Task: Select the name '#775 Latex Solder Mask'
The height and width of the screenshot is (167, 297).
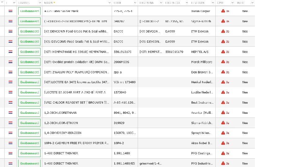Action: (x=61, y=11)
